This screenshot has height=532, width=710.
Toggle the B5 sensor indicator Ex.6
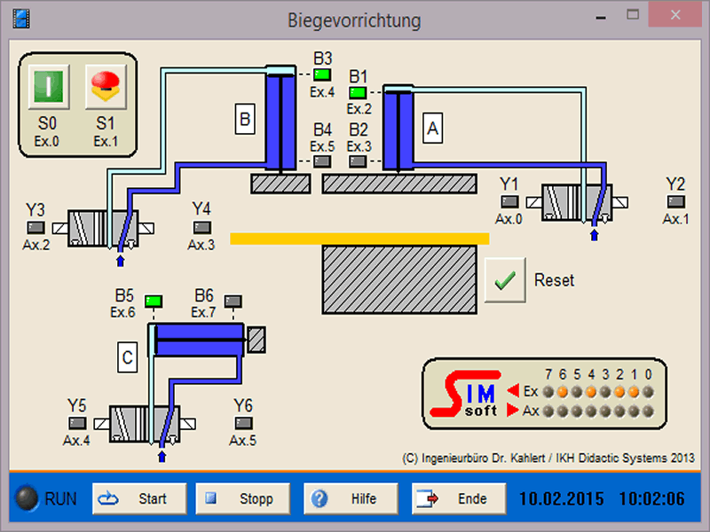(153, 300)
